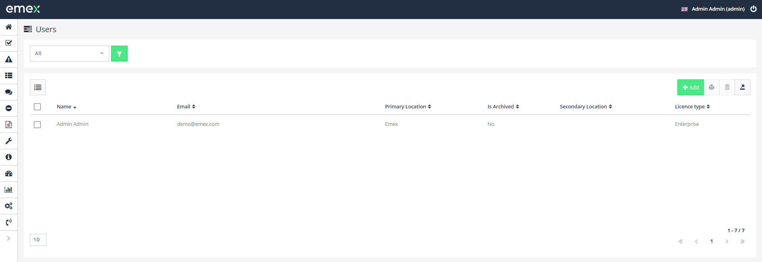762x262 pixels.
Task: Open the minus-circle sidebar icon
Action: [x=8, y=108]
